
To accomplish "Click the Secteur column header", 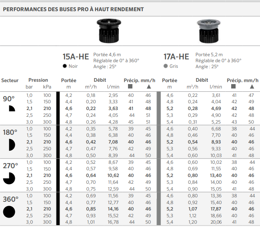I will [10, 81].
